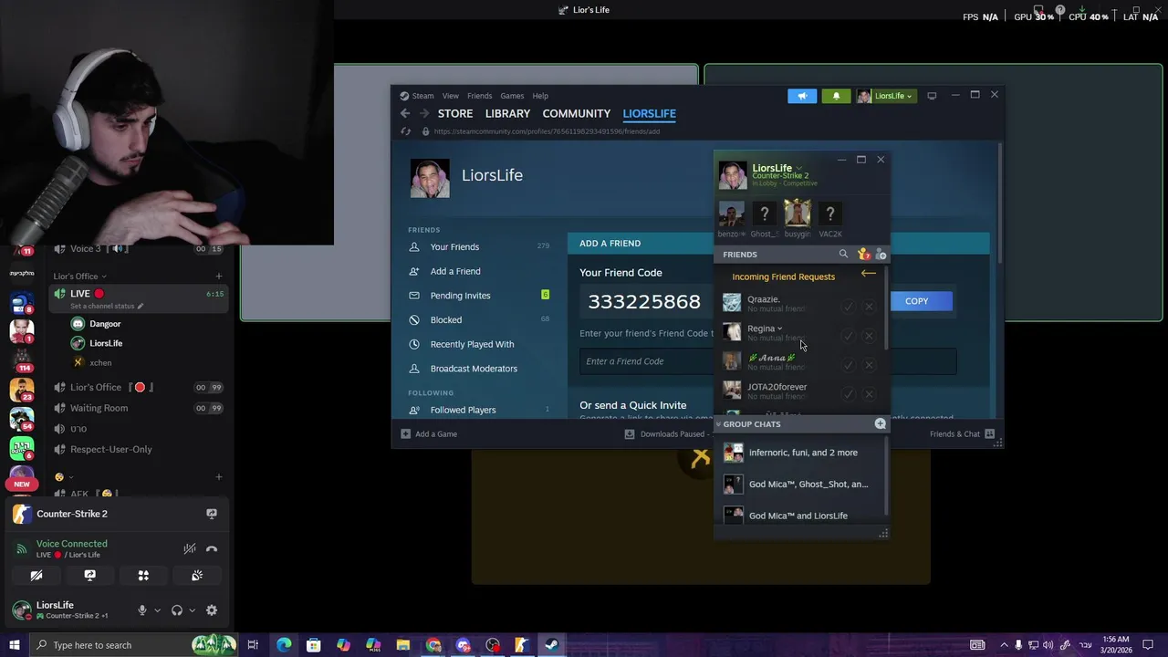
Task: Click Steam's back navigation arrow
Action: coord(405,113)
